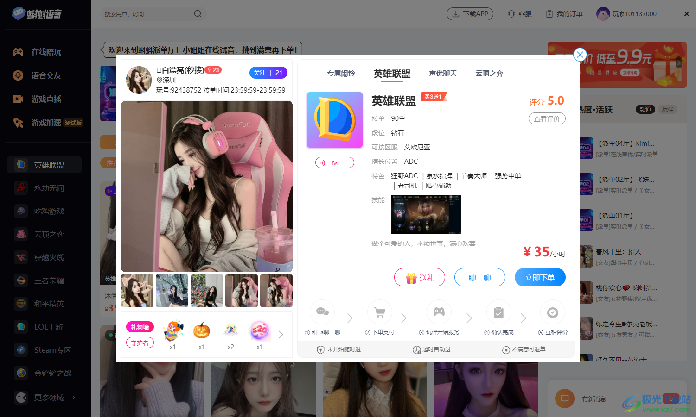Screen dimensions: 696x417
Task: Show more gifts with right chevron
Action: point(281,334)
